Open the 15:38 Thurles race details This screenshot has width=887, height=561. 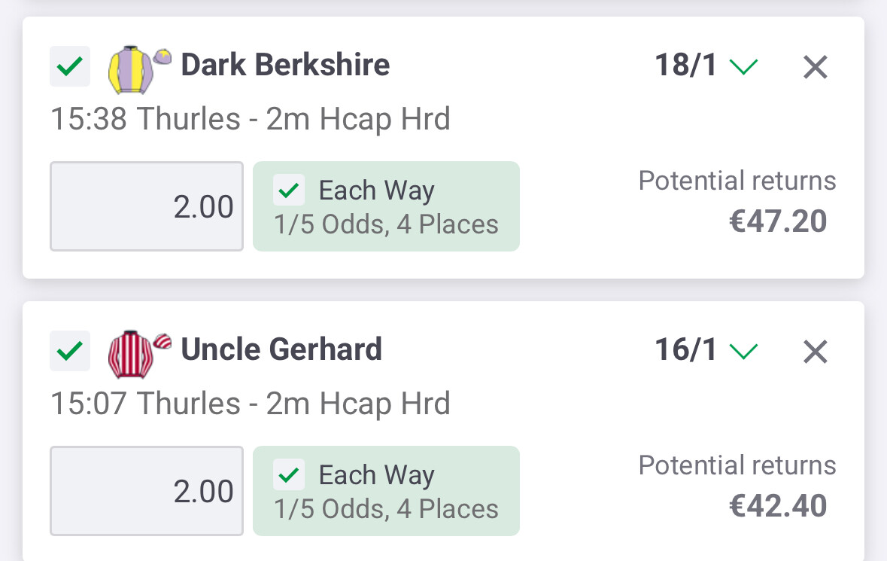pos(250,120)
